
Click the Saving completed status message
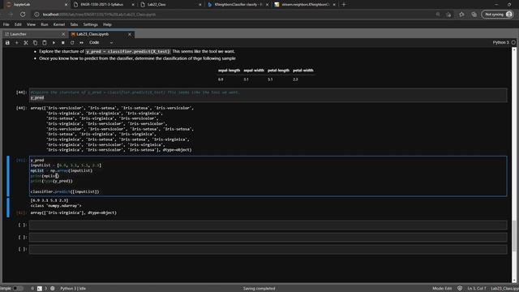(x=259, y=289)
